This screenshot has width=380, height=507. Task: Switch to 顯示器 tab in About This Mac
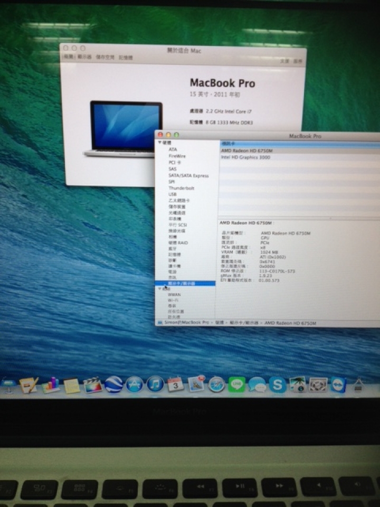coord(84,57)
